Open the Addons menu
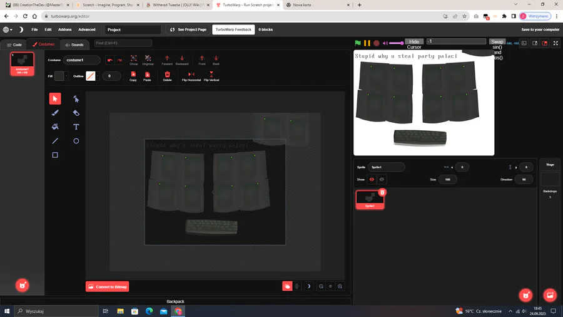 pyautogui.click(x=64, y=29)
